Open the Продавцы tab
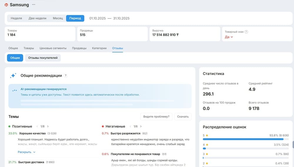This screenshot has width=294, height=167. 79,48
